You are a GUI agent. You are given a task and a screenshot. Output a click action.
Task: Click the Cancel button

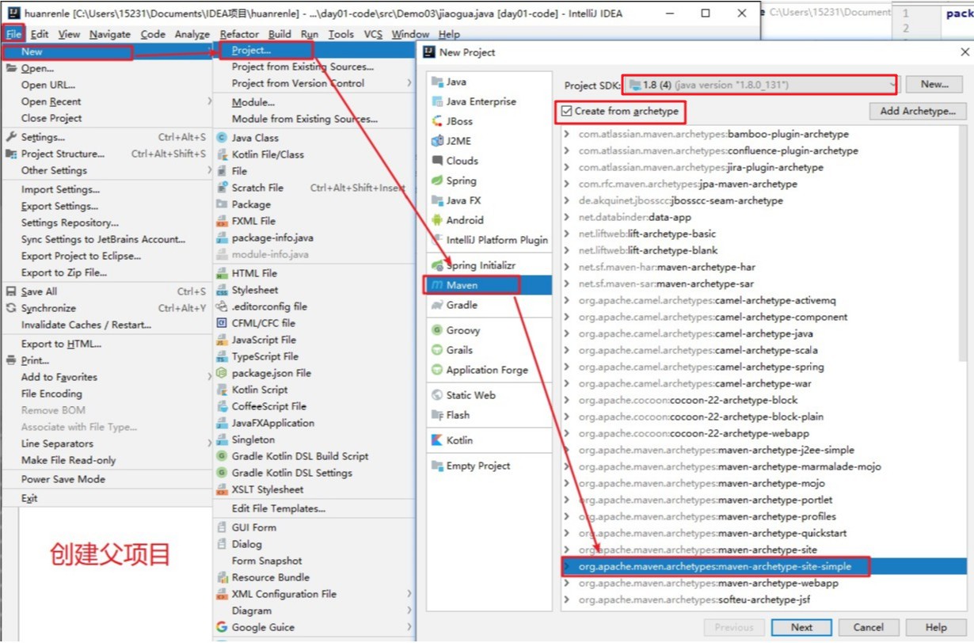869,627
